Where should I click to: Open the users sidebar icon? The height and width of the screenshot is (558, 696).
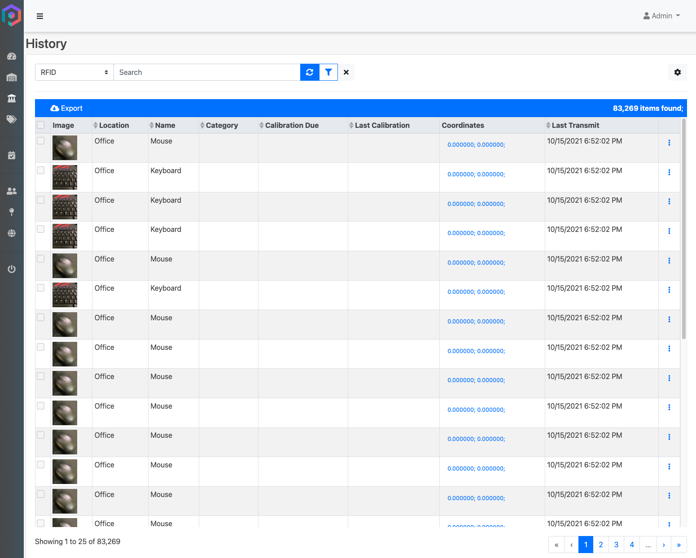pos(12,191)
